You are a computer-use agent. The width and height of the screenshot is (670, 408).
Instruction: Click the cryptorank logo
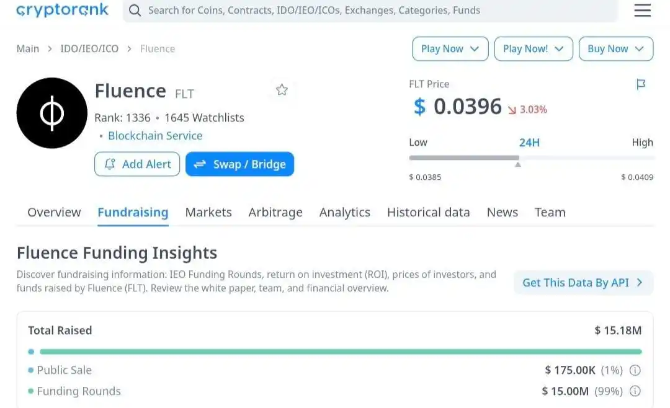pyautogui.click(x=63, y=10)
